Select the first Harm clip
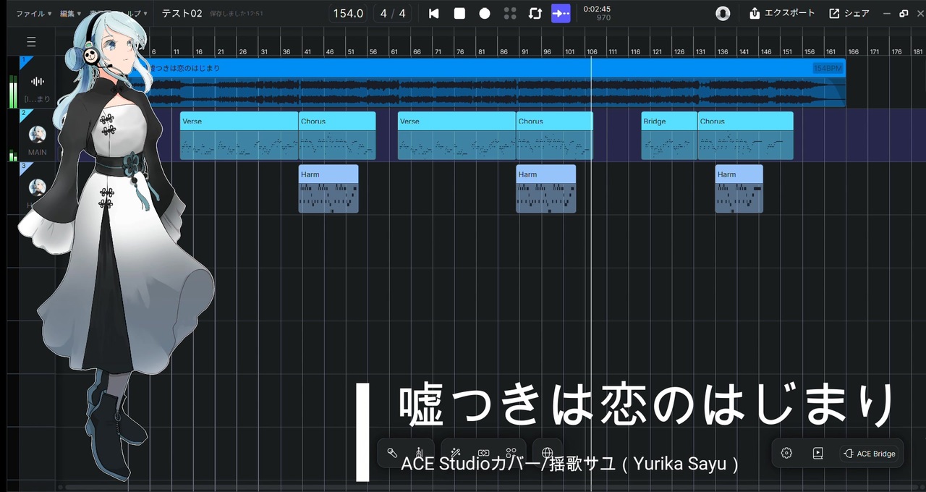Screen dimensions: 926x492 point(328,189)
